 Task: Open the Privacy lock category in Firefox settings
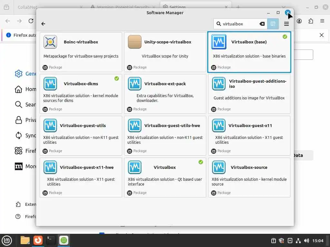click(26, 120)
